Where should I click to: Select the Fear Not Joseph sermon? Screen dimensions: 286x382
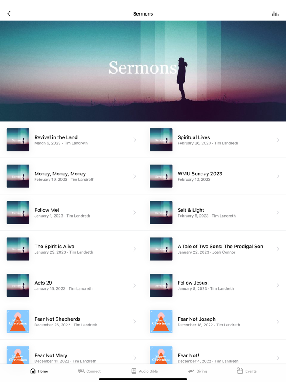click(x=214, y=321)
